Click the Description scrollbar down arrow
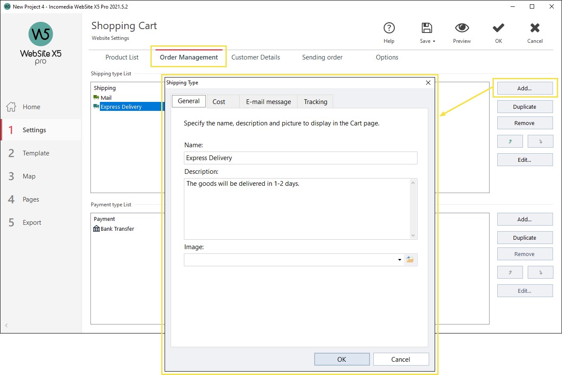Screen dimensions: 562x375 coord(413,235)
